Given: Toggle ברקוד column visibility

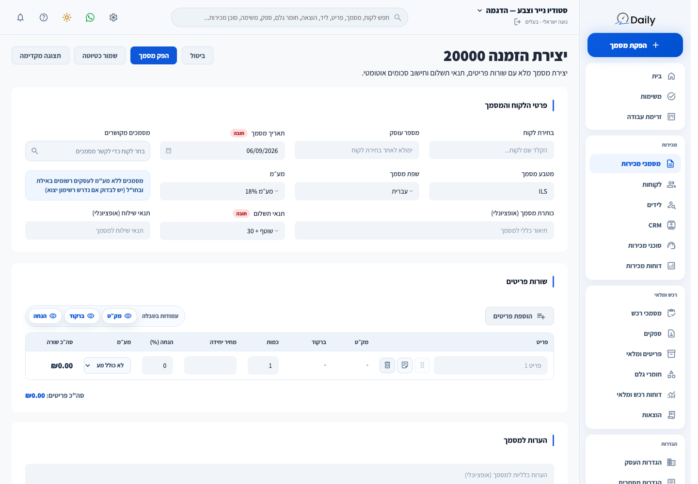Looking at the screenshot, I should (82, 316).
